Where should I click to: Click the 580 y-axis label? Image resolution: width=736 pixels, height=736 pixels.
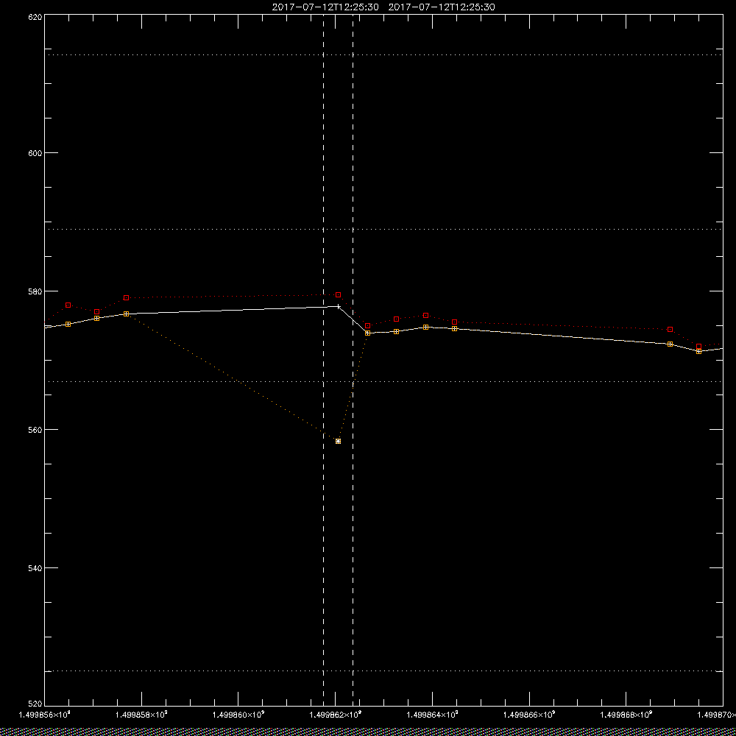pos(35,291)
